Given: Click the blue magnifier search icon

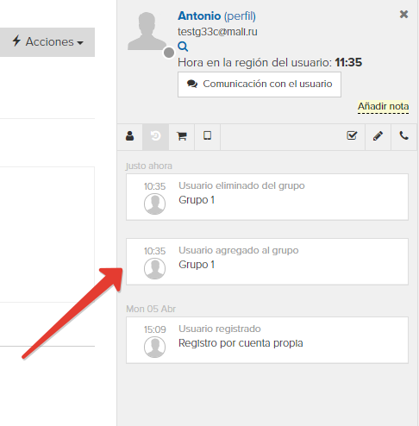Looking at the screenshot, I should (183, 47).
